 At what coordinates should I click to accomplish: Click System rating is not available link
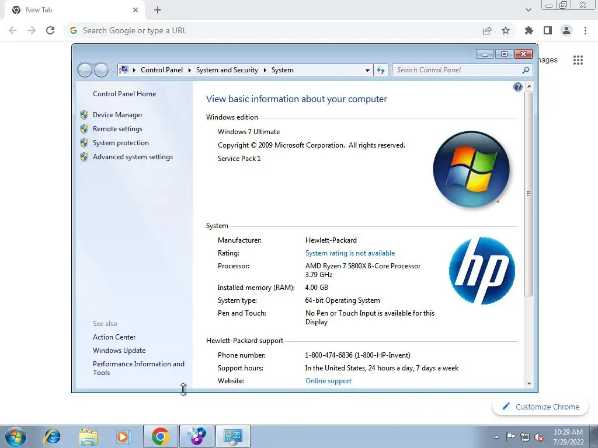350,253
